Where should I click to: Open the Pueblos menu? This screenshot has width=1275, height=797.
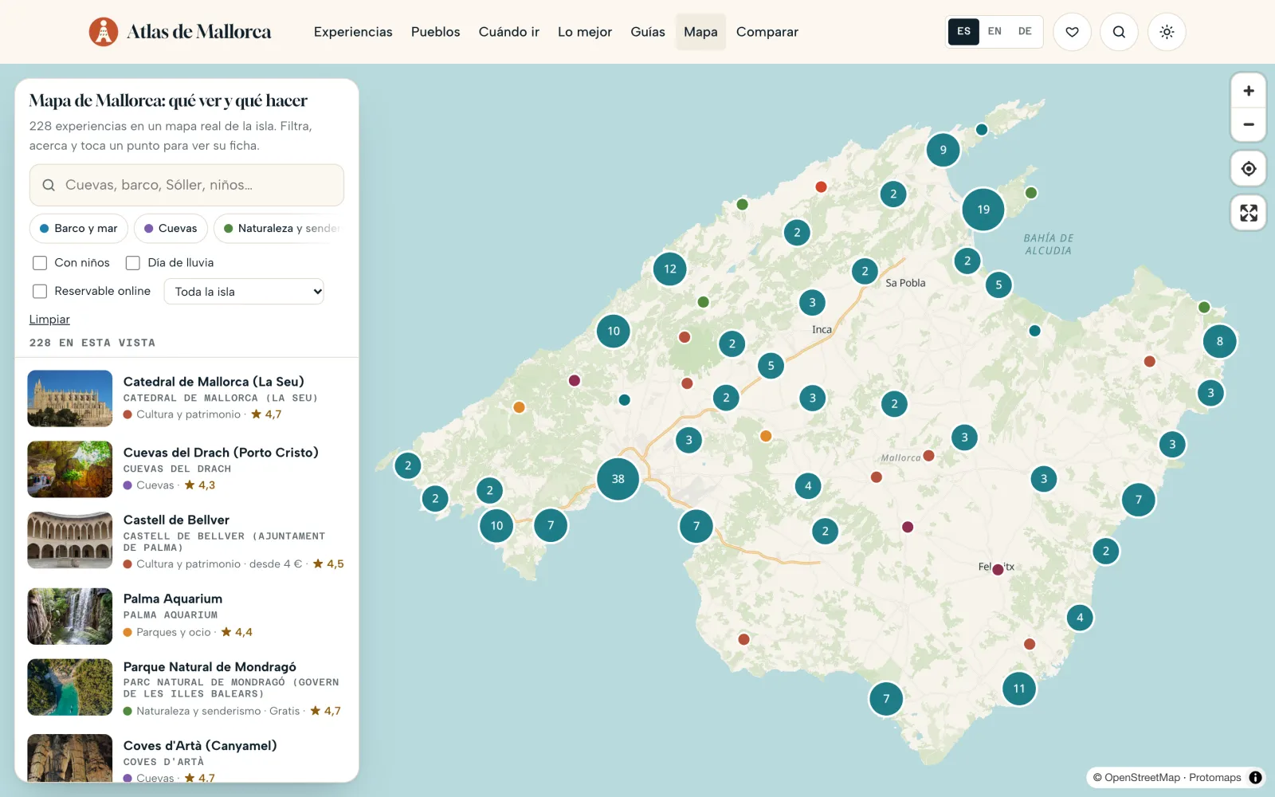pyautogui.click(x=436, y=32)
